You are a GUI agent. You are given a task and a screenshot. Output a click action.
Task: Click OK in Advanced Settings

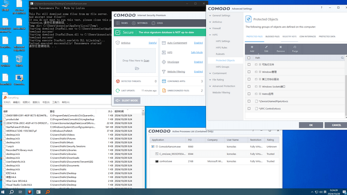(311, 125)
